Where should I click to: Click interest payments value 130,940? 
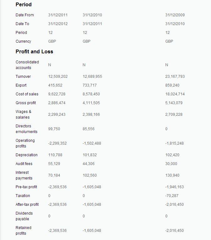172,175
